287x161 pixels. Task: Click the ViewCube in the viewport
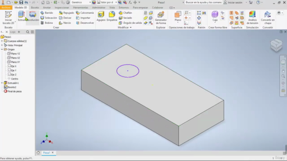pyautogui.click(x=276, y=45)
